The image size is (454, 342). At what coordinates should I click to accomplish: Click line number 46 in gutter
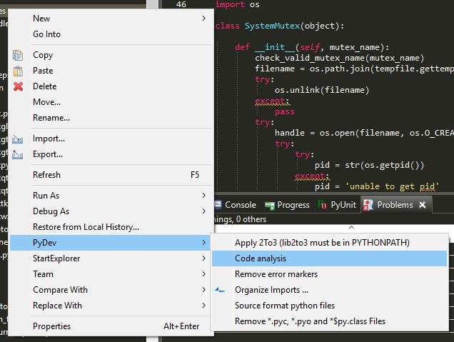click(181, 4)
